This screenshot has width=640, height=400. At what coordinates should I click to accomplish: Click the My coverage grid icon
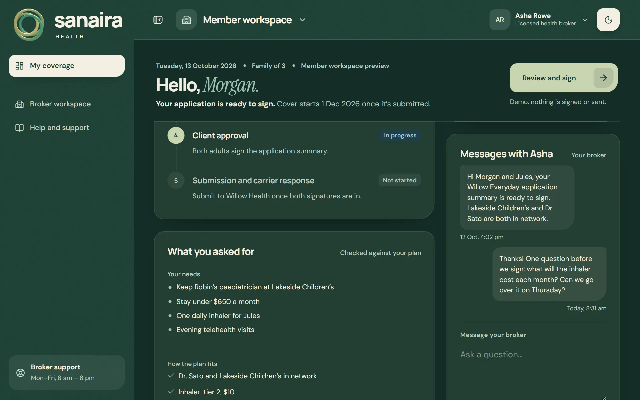point(20,66)
